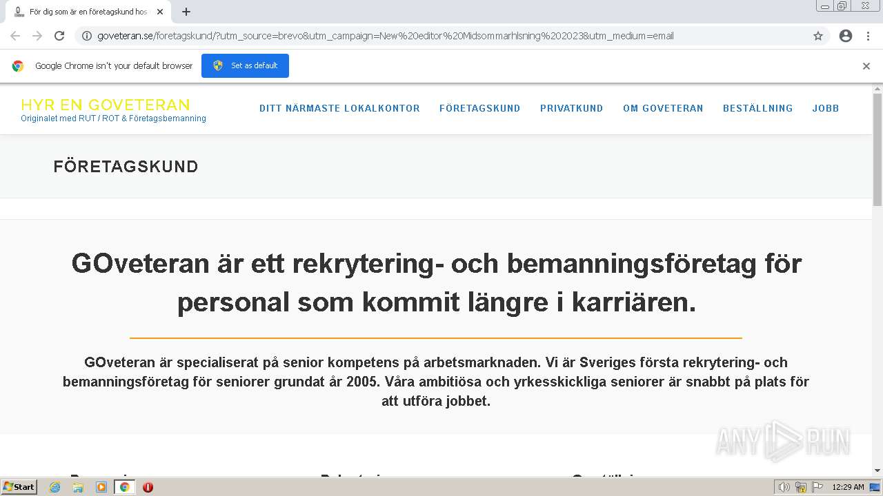Screen dimensions: 883x496
Task: Click the 'Originalet med RUT / ROT' tagline
Action: [x=113, y=118]
